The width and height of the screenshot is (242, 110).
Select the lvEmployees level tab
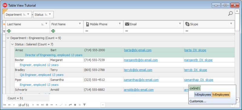203,95
